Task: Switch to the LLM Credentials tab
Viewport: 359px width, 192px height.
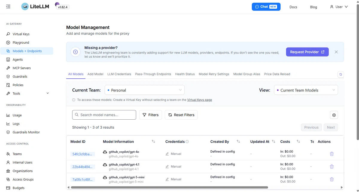Action: [x=119, y=74]
